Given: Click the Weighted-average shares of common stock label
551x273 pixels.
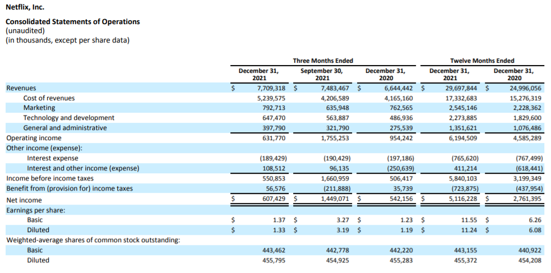Looking at the screenshot, I should [94, 240].
